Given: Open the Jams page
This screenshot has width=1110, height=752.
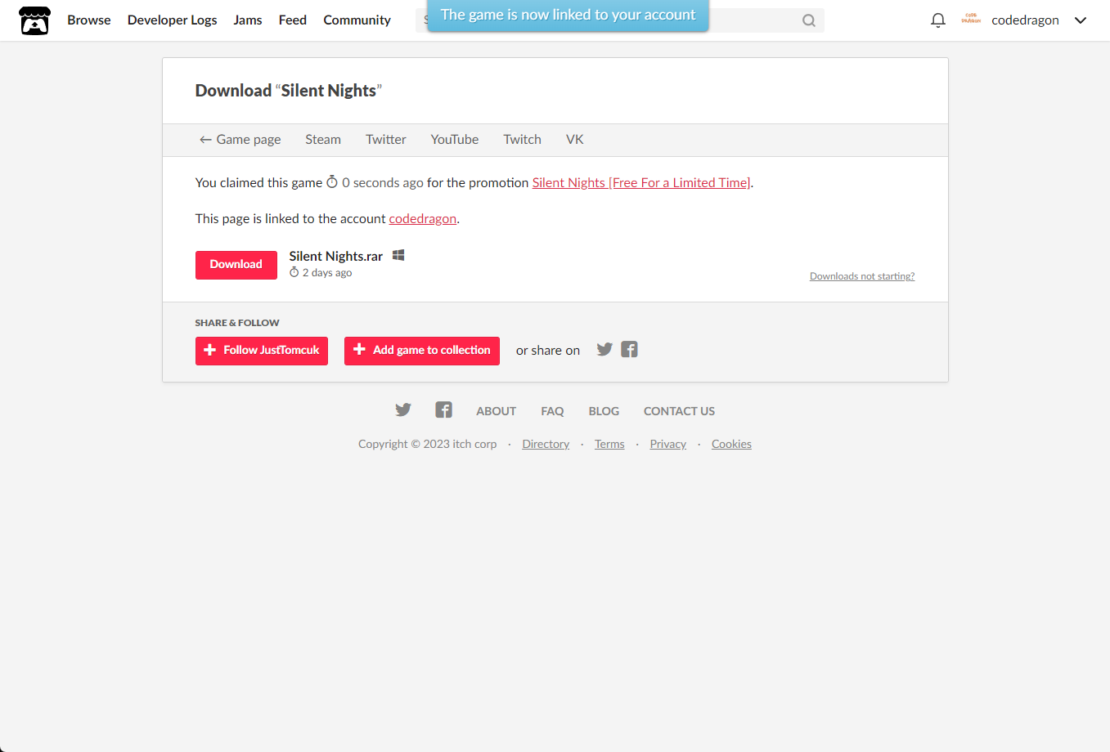Looking at the screenshot, I should [x=248, y=20].
